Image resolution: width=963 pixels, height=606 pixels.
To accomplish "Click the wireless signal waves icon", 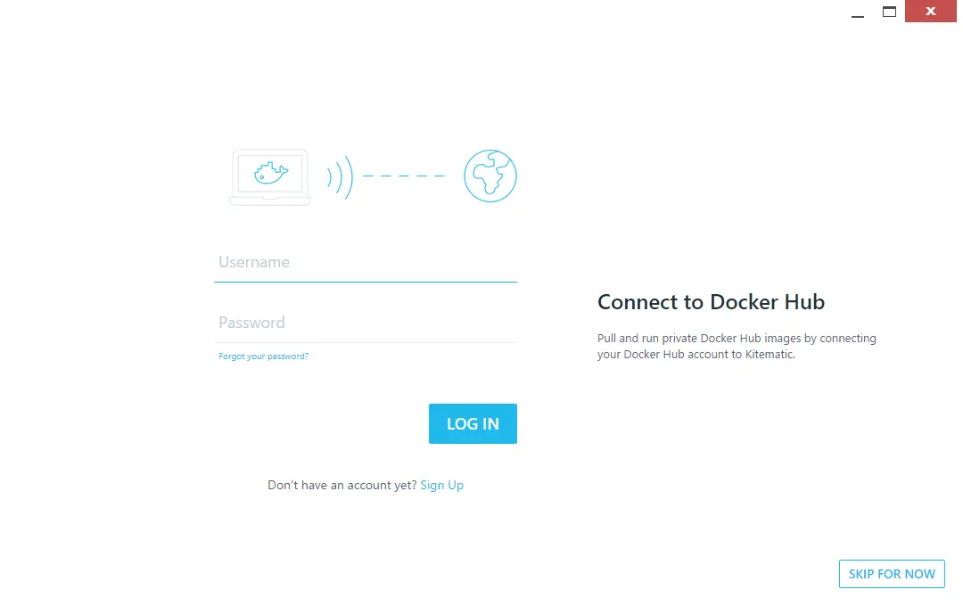I will point(340,176).
